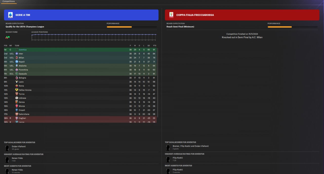The width and height of the screenshot is (324, 174).
Task: Click the Serie A TIM league logo
Action: point(10,15)
